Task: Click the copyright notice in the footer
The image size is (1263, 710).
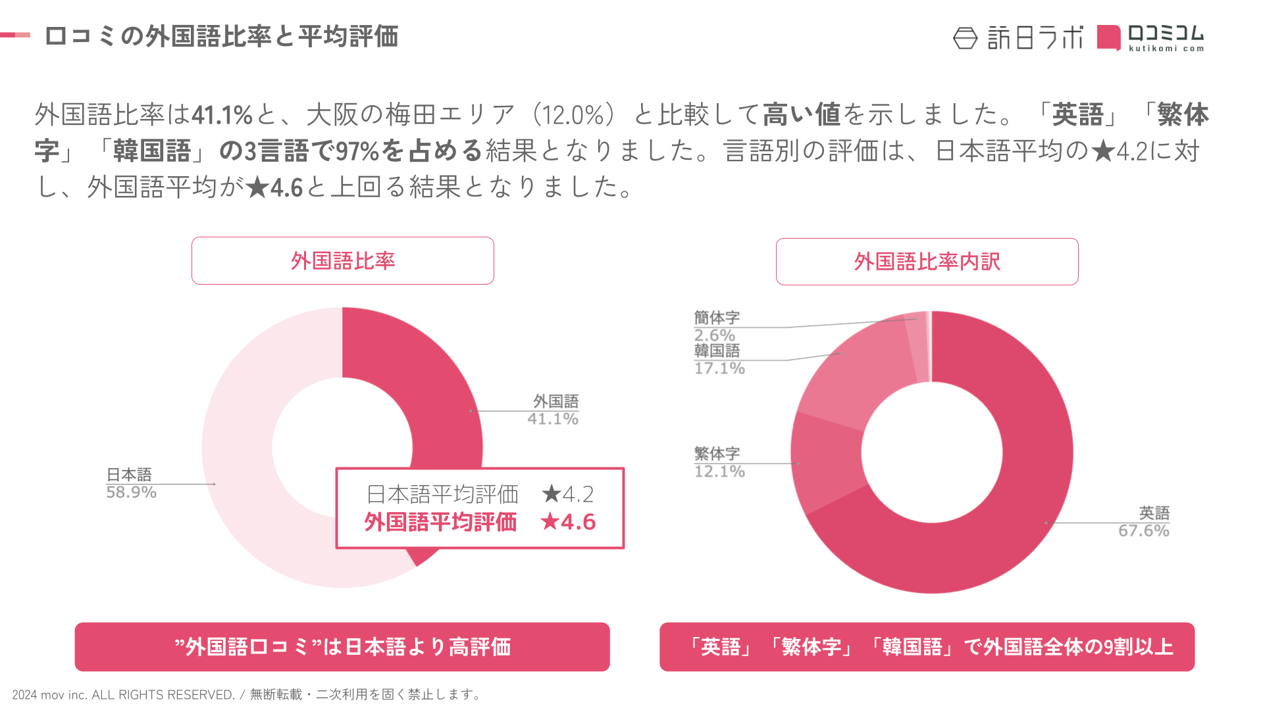Action: [x=247, y=695]
